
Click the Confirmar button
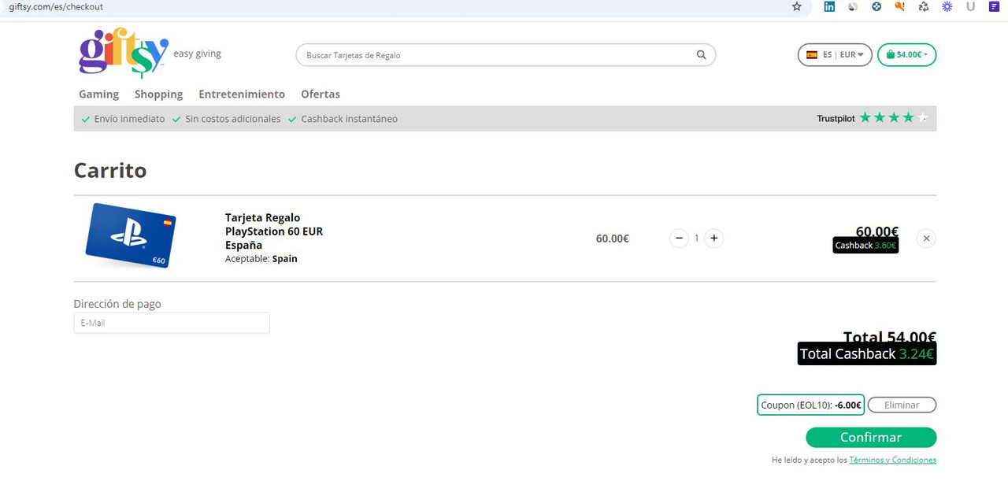tap(871, 437)
